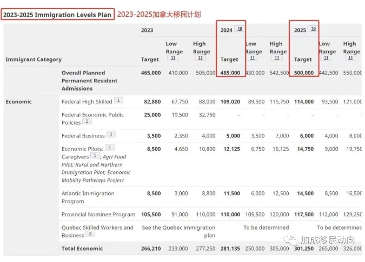
Task: Select the '14,500' Atlantic Immigration Program cell
Action: [x=306, y=194]
